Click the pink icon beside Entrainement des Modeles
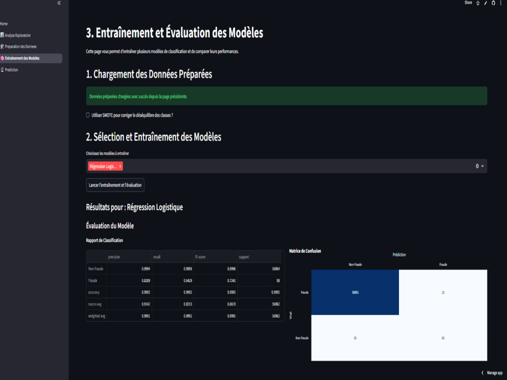This screenshot has width=507, height=380. click(x=2, y=58)
